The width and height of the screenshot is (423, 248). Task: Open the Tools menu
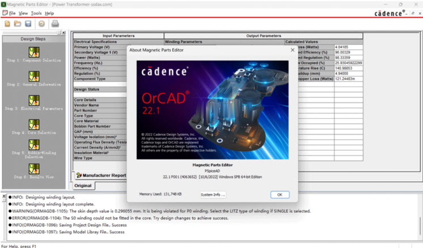tap(36, 13)
